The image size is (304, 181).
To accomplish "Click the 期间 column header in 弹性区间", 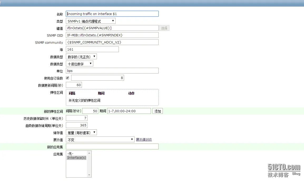I will coord(101,93).
